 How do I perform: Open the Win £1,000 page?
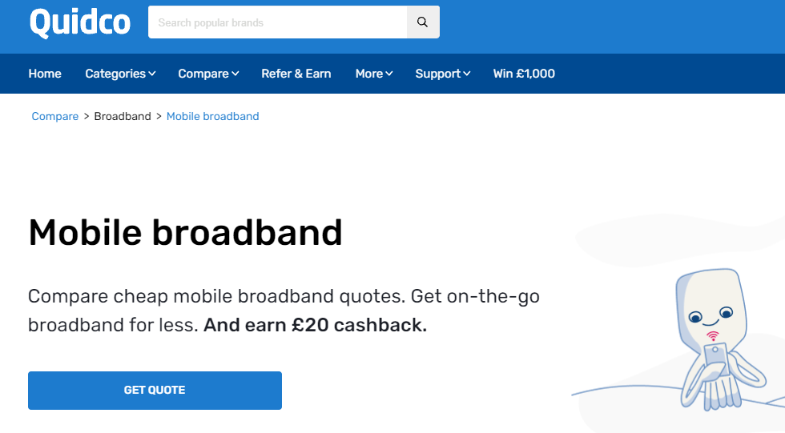524,74
